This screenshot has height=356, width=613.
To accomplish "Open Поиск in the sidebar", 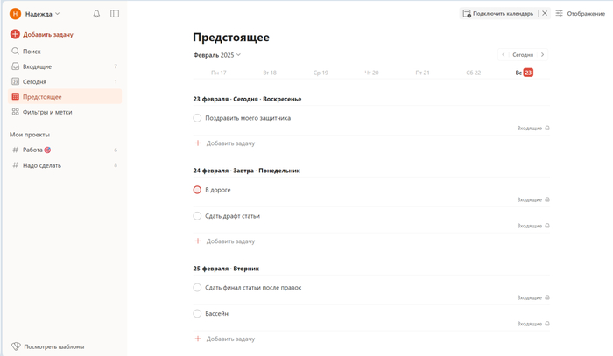I will click(x=32, y=52).
